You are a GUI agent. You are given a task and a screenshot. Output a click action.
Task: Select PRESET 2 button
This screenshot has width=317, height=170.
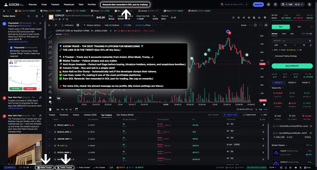[x=292, y=83]
